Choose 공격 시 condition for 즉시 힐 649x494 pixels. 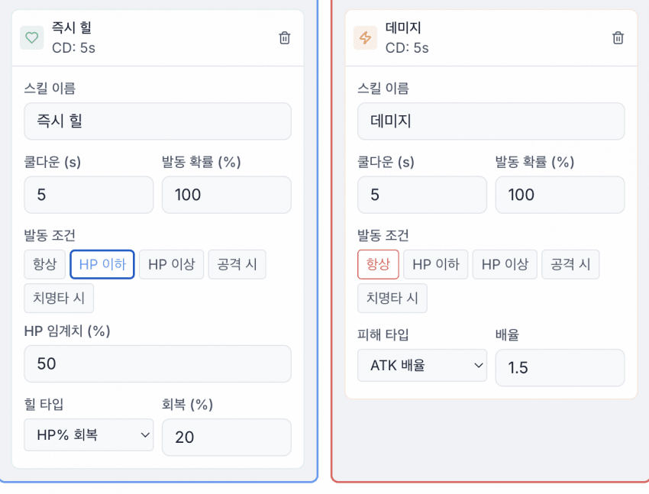237,264
